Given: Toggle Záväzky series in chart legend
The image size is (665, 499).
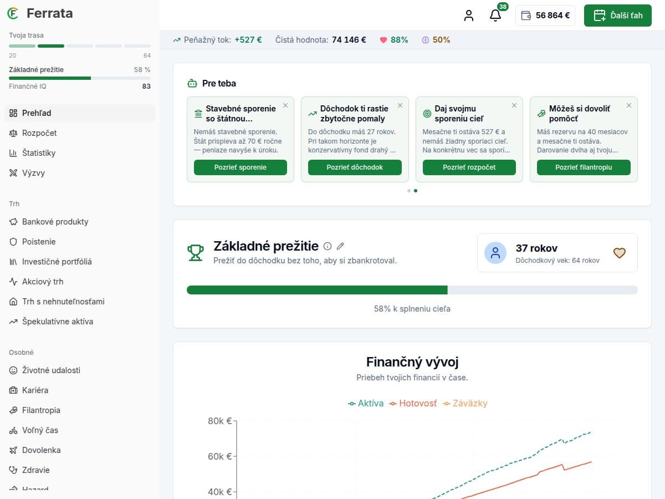Looking at the screenshot, I should tap(465, 404).
